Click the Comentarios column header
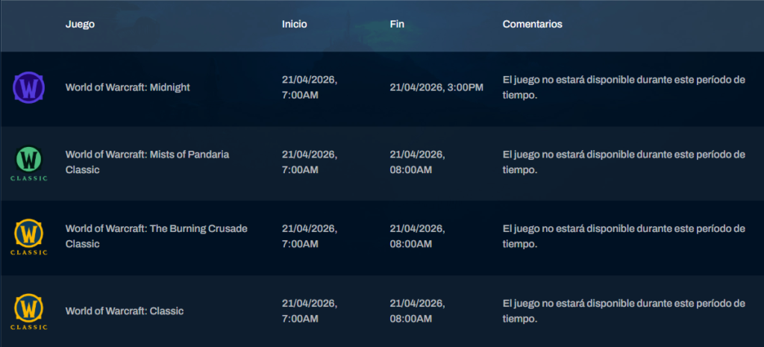Viewport: 764px width, 347px height. click(x=532, y=24)
